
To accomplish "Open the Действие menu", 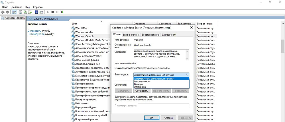I will point(17,7).
